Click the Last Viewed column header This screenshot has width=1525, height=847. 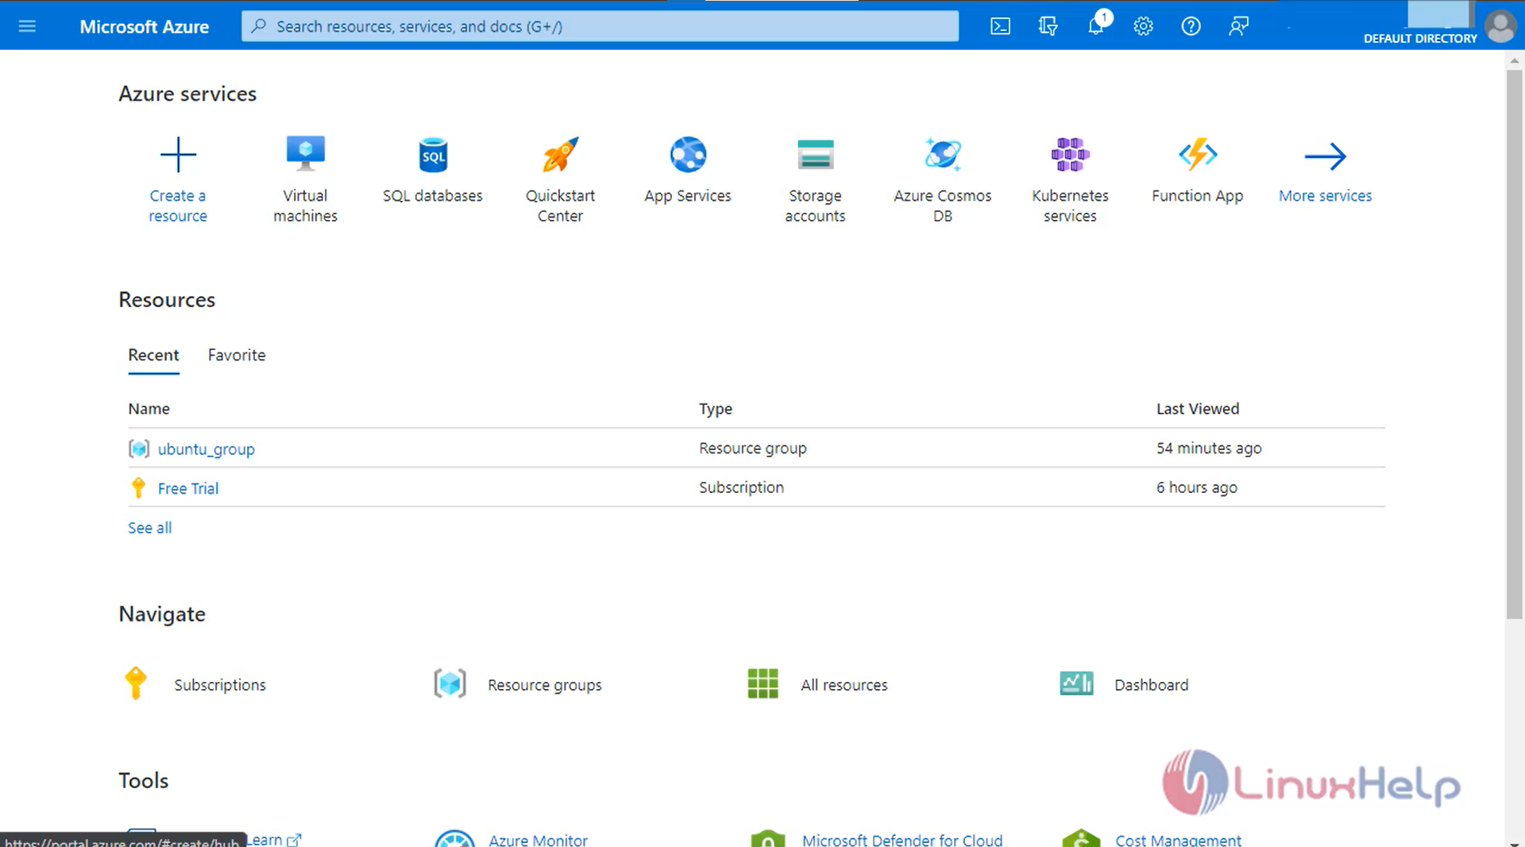pos(1198,409)
